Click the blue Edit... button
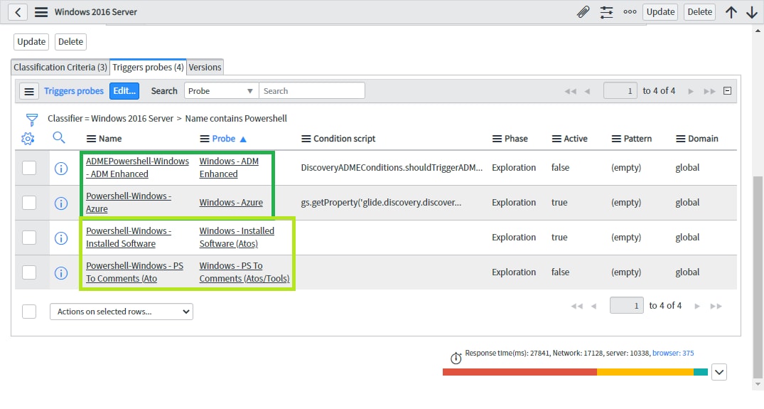 124,91
